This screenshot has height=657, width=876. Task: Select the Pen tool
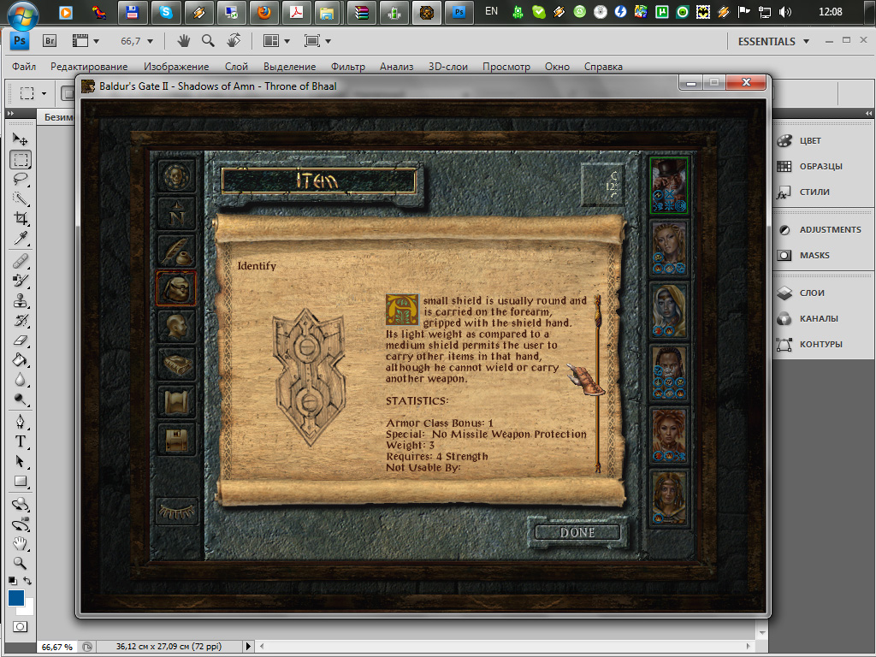point(21,421)
